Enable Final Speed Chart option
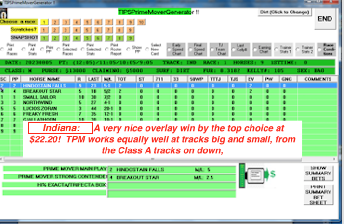 click(198, 50)
